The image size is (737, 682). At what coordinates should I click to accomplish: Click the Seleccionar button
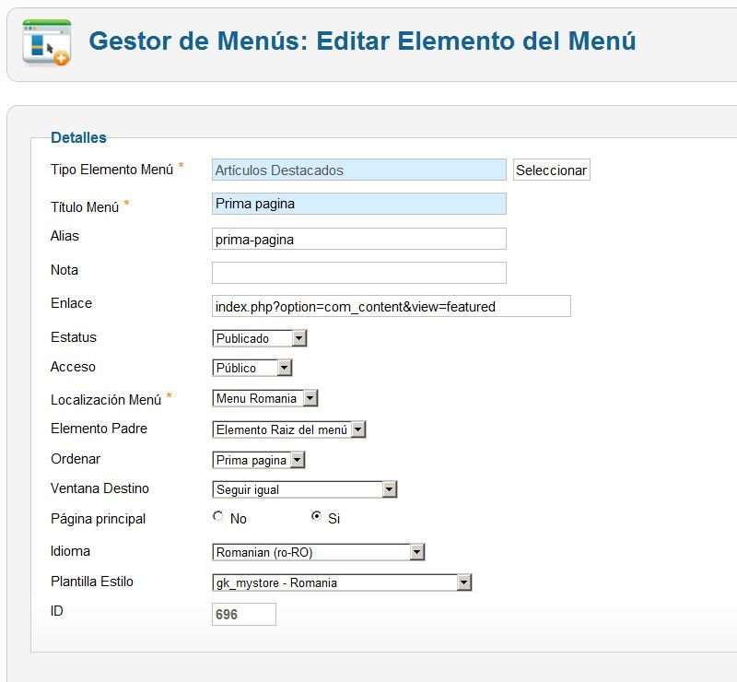[551, 170]
